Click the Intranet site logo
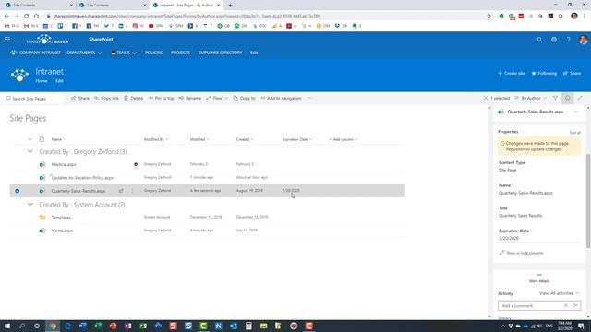This screenshot has width=591, height=332. (19, 76)
